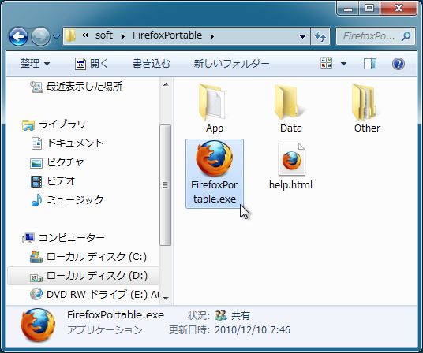Go back with the blue Back arrow
Screen dimensions: 423x353
pos(18,36)
